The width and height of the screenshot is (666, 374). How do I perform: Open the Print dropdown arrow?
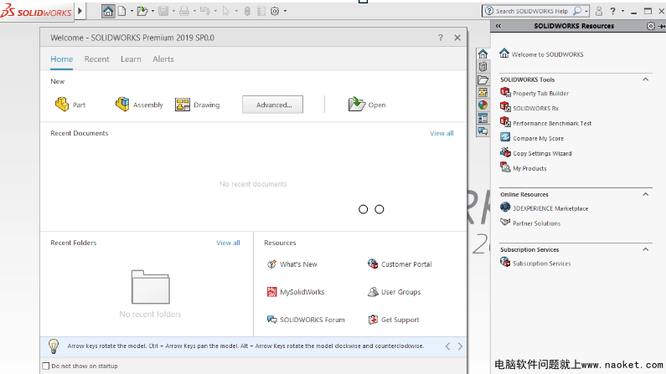point(194,11)
